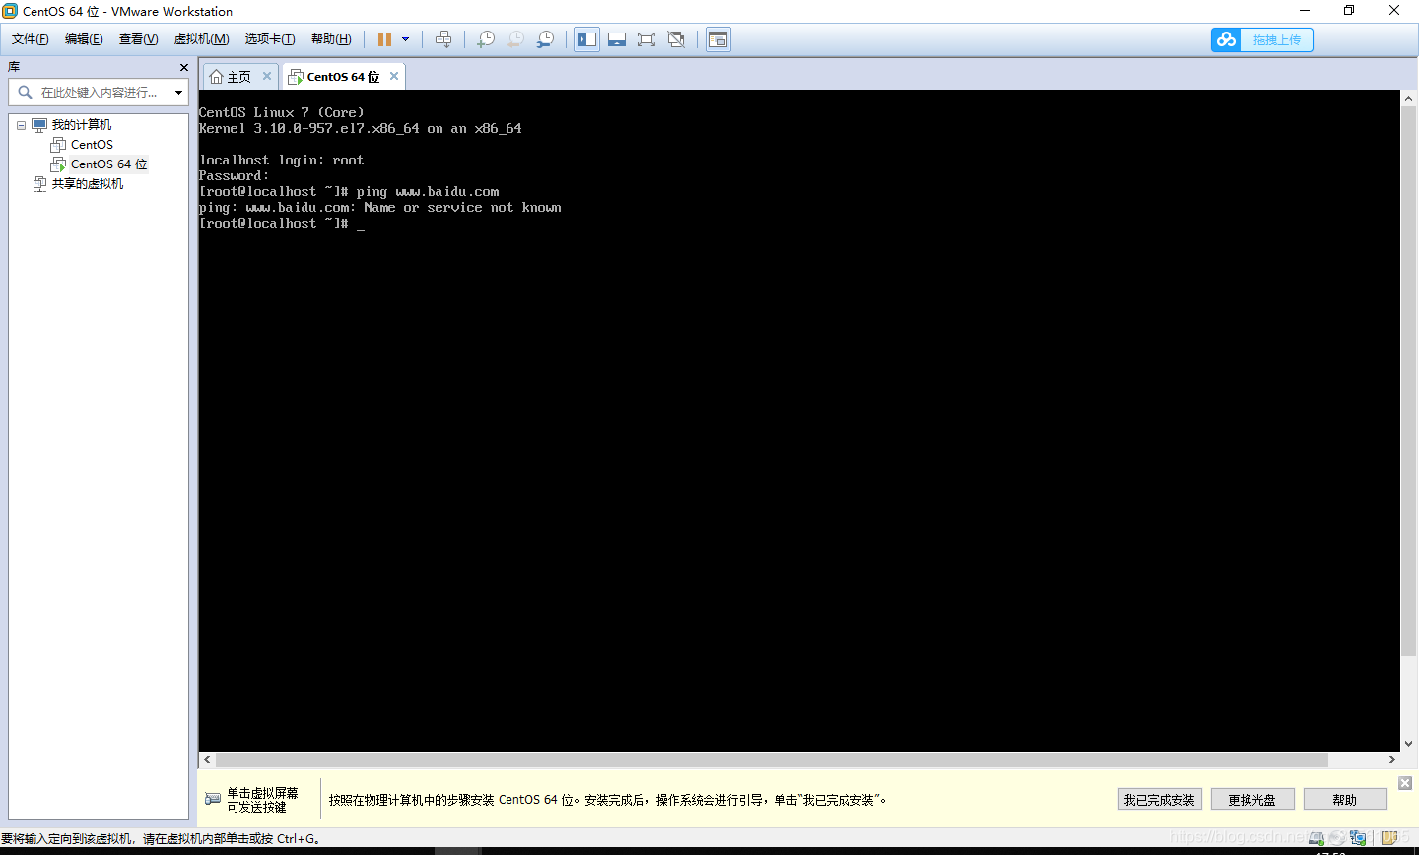Click the message log note status icon
This screenshot has height=855, width=1419.
pyautogui.click(x=1389, y=839)
